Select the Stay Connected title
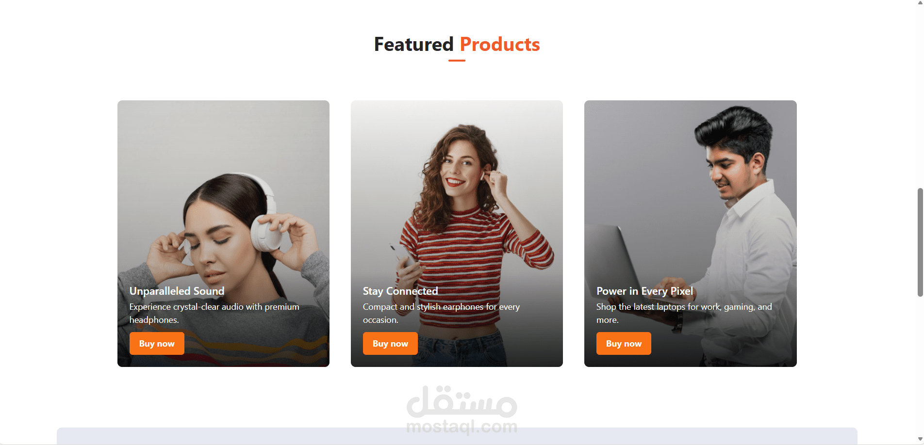The image size is (924, 445). click(400, 291)
